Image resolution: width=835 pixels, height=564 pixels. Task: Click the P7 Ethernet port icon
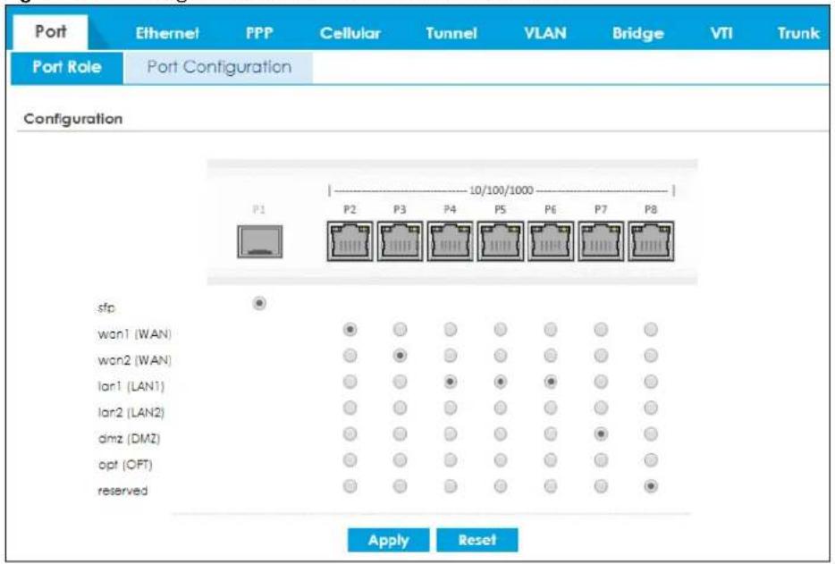click(601, 242)
